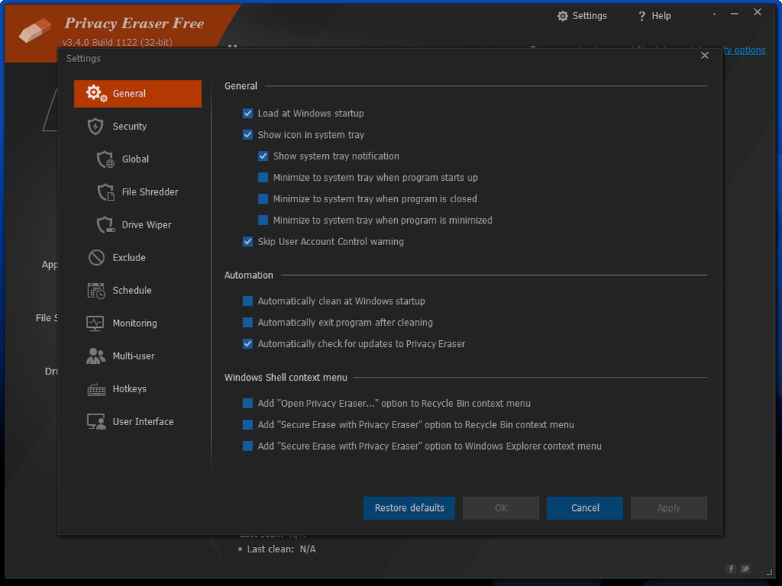
Task: Select the General settings tab
Action: tap(138, 93)
